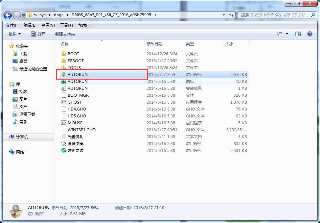
Task: Select the 硬盘安装 application icon
Action: point(64,151)
